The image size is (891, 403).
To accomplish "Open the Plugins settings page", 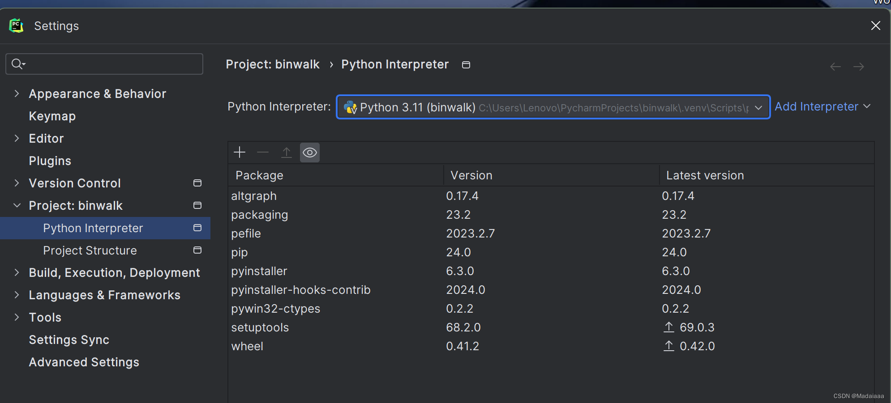I will (50, 161).
